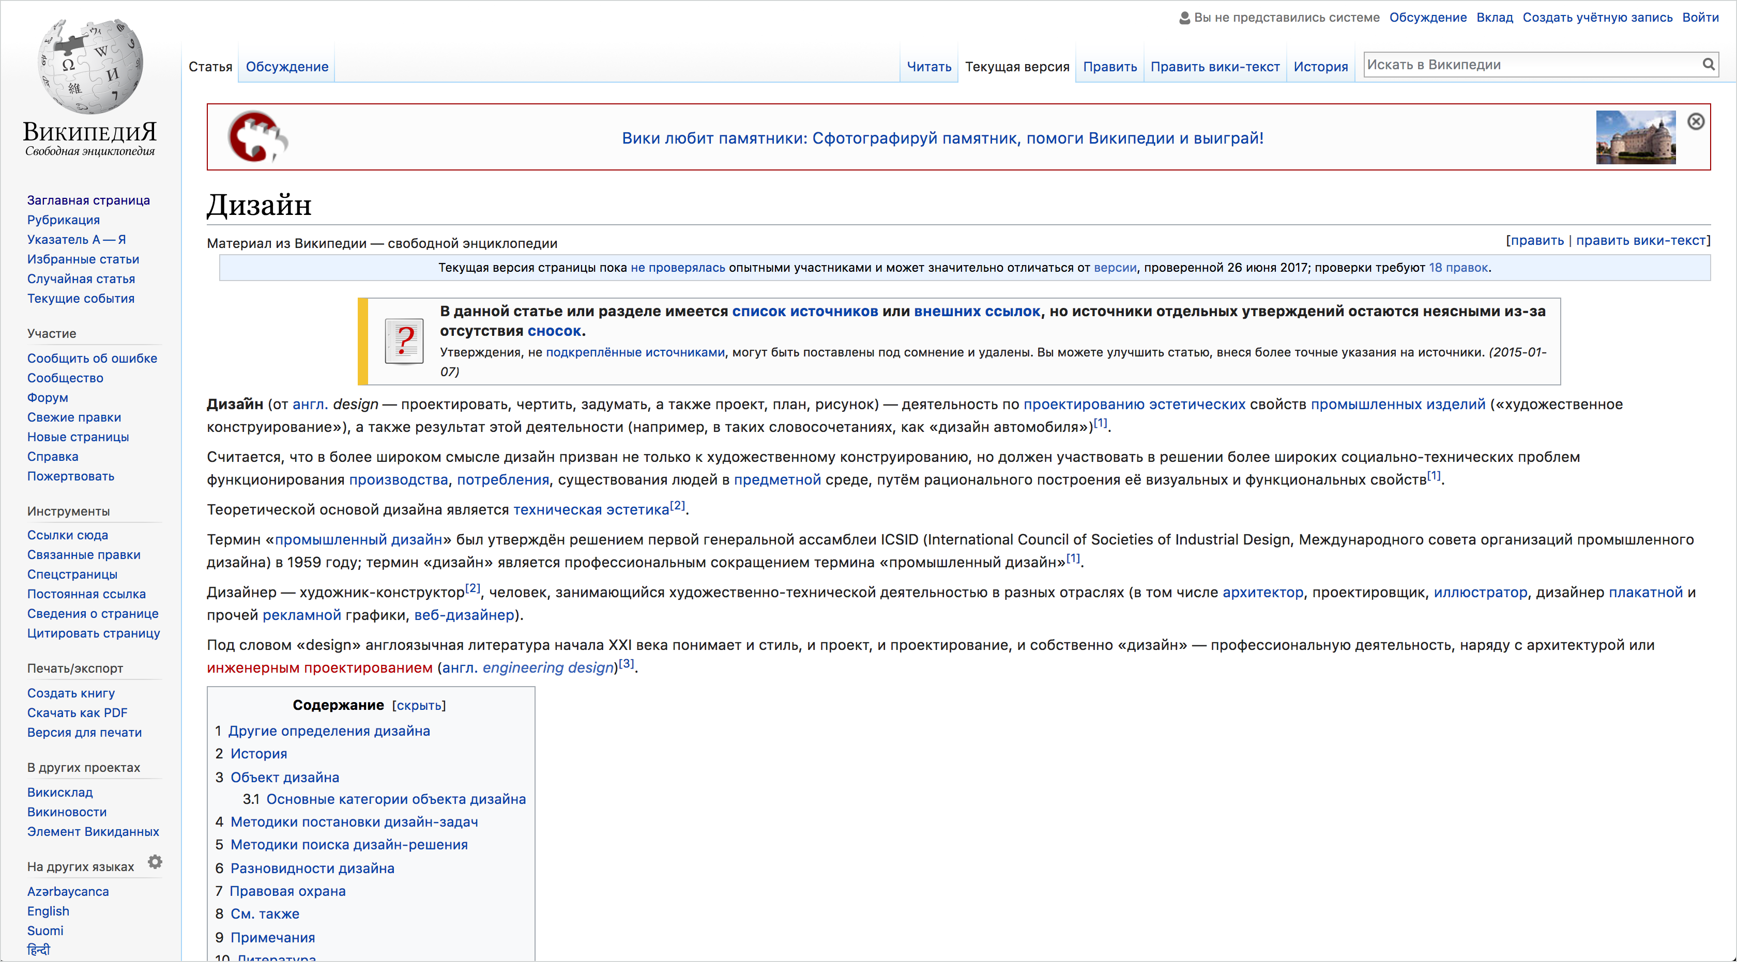Open Рубрикация in sidebar
Screen dimensions: 1737x962
coord(64,220)
